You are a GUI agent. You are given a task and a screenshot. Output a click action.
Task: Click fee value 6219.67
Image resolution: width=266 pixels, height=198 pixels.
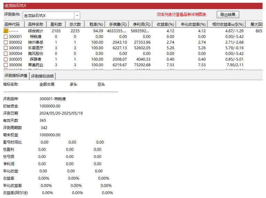point(120,65)
